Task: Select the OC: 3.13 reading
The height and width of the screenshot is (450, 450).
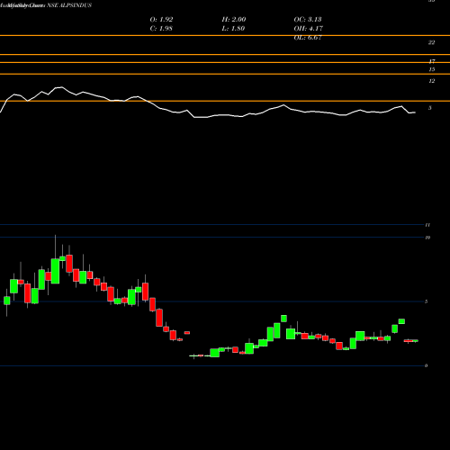Action: pyautogui.click(x=308, y=20)
